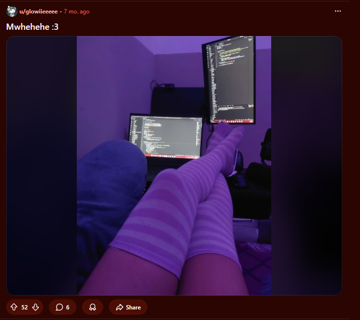Open the comments button showing 6
The image size is (360, 320).
[x=62, y=307]
